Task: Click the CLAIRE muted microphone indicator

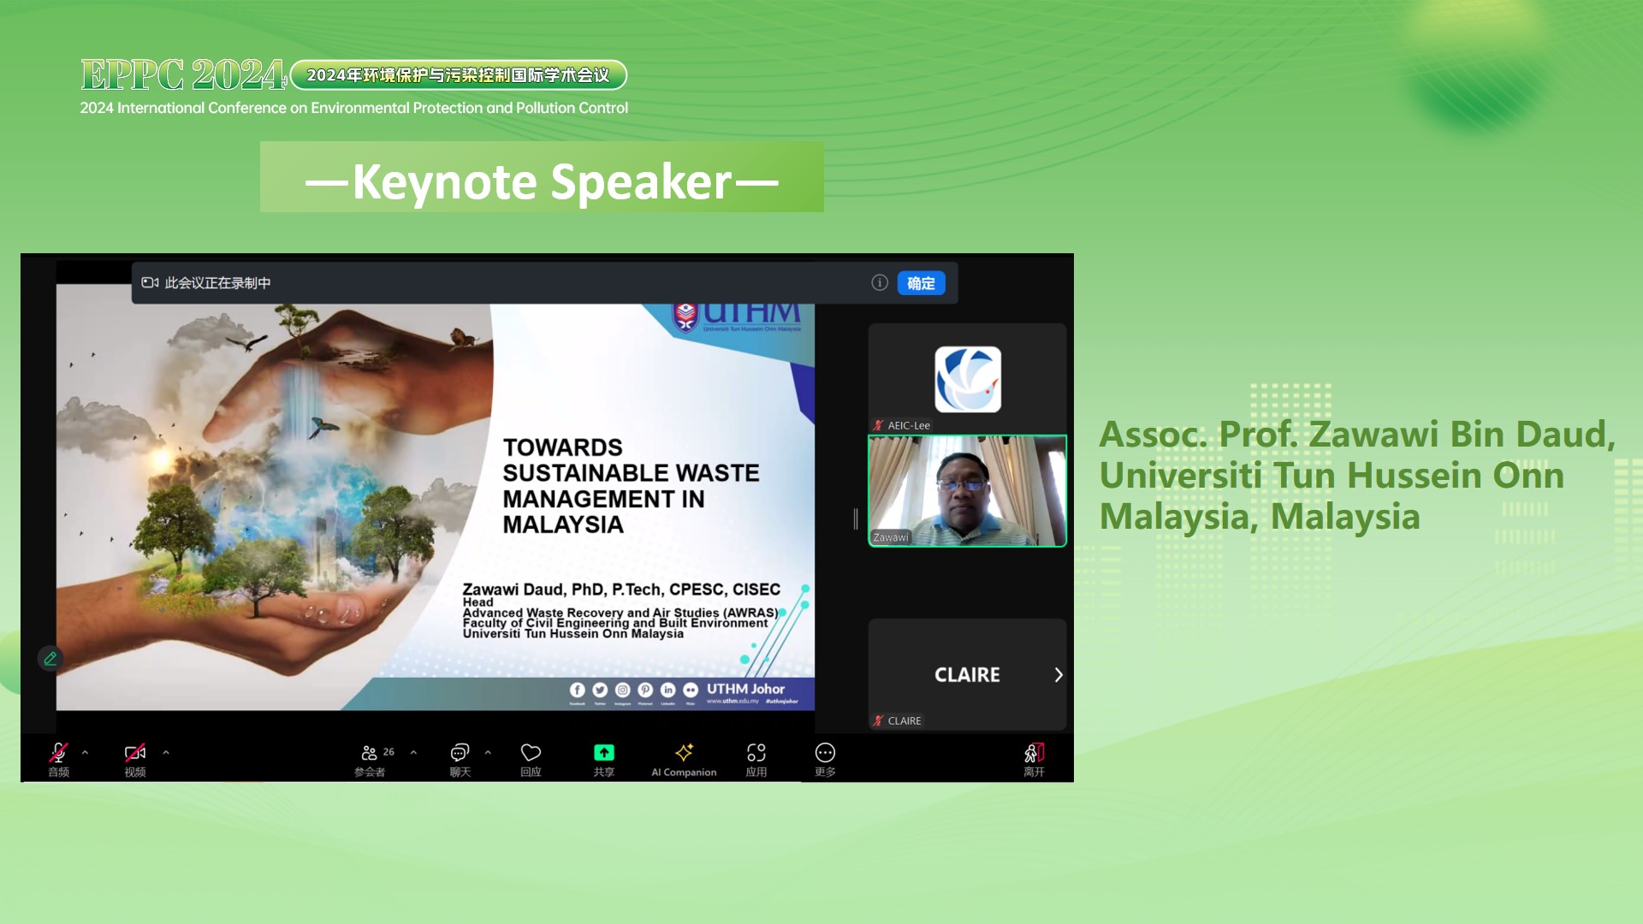Action: click(878, 721)
